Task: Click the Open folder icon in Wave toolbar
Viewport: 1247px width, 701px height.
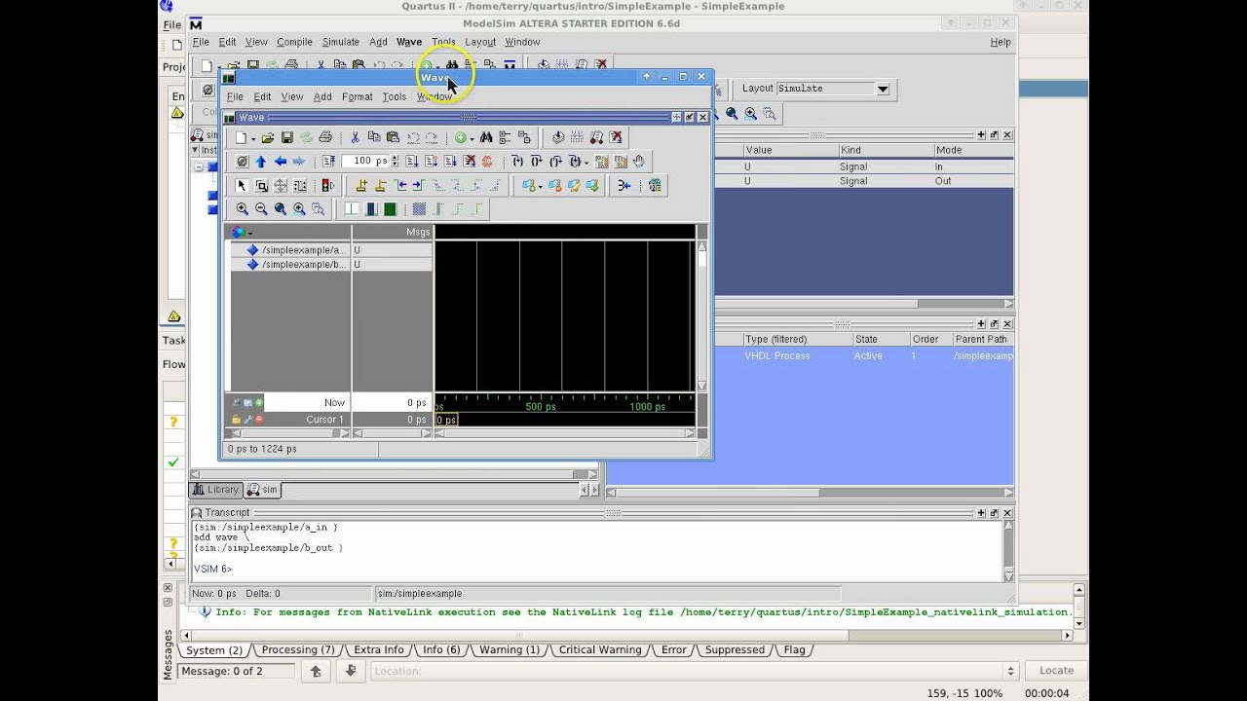Action: tap(268, 137)
